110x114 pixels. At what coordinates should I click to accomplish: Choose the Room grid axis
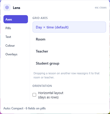pyautogui.click(x=69, y=39)
